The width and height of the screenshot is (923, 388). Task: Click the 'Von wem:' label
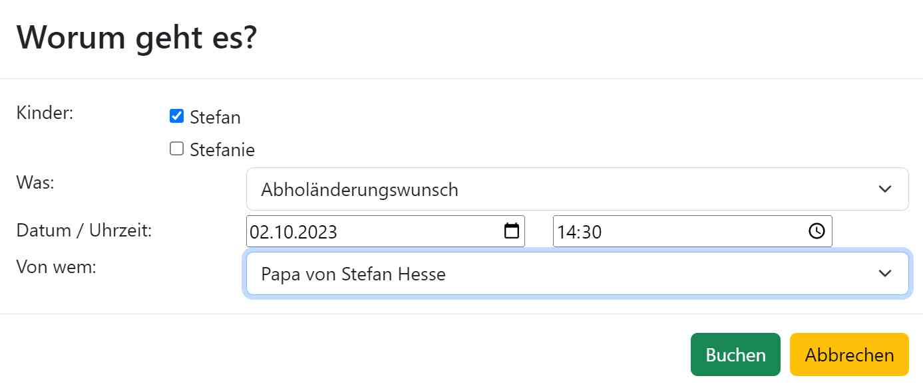57,266
